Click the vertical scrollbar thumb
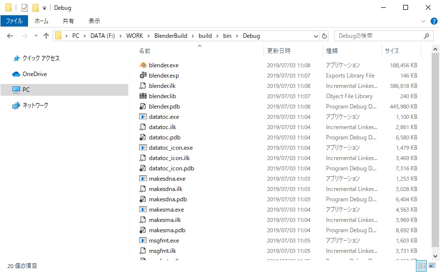 click(435, 150)
